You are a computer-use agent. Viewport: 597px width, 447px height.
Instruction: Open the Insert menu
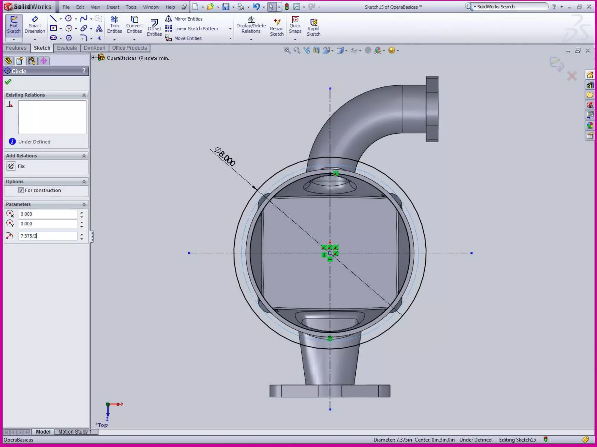pyautogui.click(x=113, y=7)
